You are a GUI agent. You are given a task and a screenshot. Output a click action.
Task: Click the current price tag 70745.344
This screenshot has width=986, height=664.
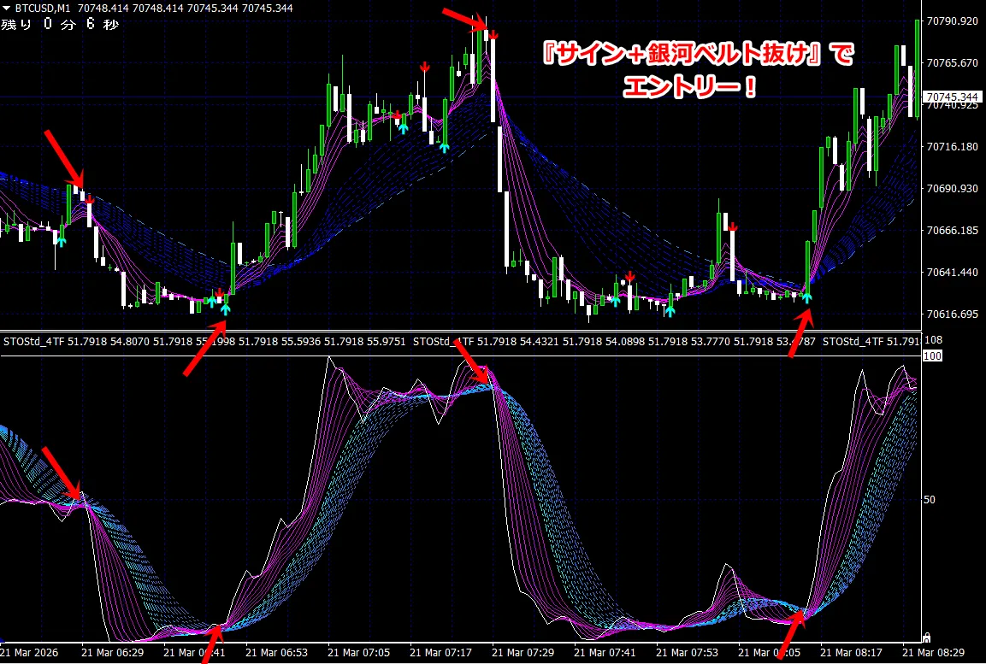951,97
